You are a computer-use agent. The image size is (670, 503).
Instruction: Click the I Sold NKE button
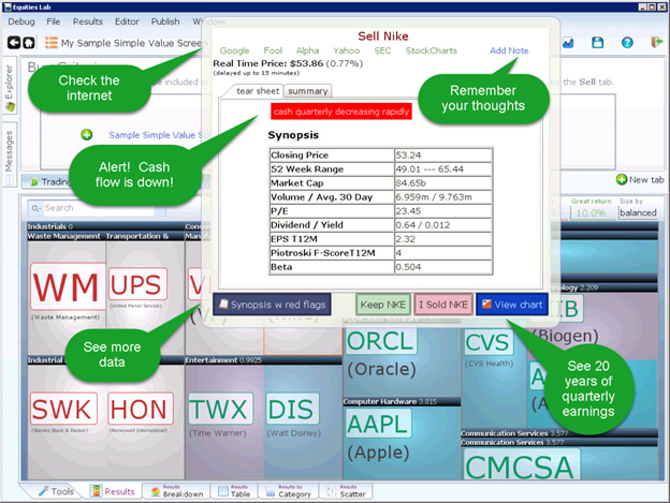coord(443,305)
